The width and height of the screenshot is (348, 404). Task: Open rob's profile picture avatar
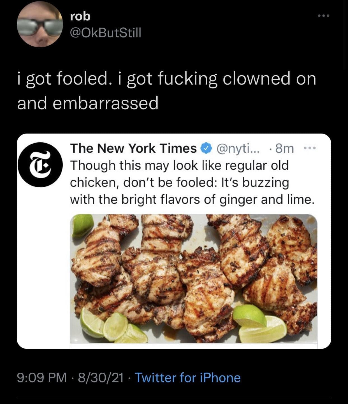click(40, 25)
